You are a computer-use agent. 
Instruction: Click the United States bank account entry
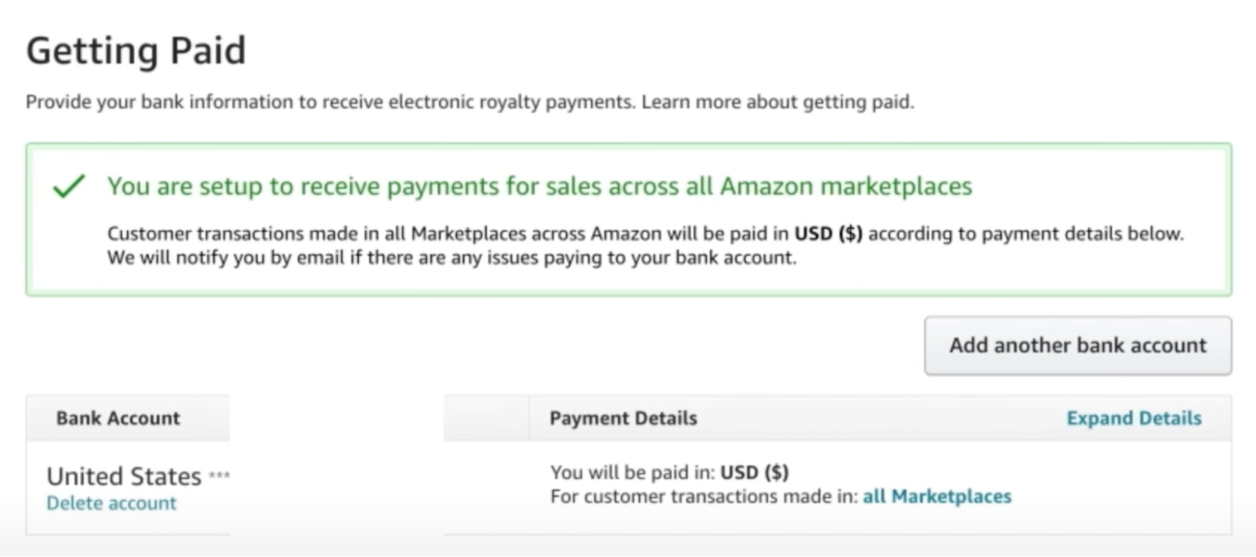(x=124, y=477)
